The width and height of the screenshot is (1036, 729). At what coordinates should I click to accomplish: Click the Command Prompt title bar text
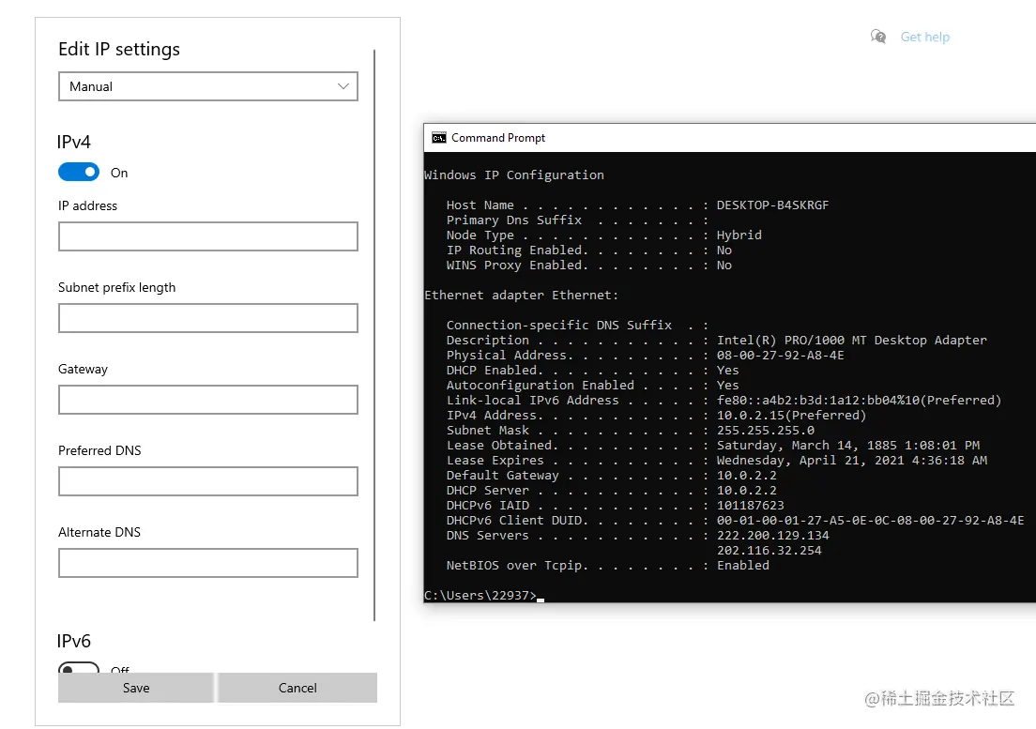coord(498,137)
